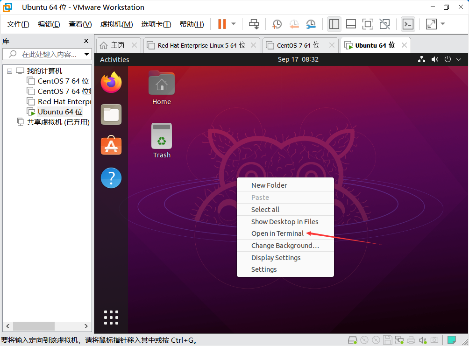Click the sound card status bar icon
The image size is (469, 346).
click(423, 340)
